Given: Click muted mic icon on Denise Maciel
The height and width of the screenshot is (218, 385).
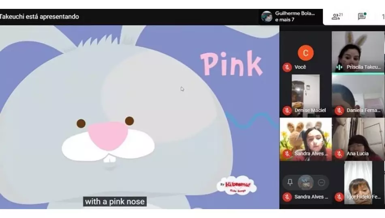Looking at the screenshot, I should [287, 111].
